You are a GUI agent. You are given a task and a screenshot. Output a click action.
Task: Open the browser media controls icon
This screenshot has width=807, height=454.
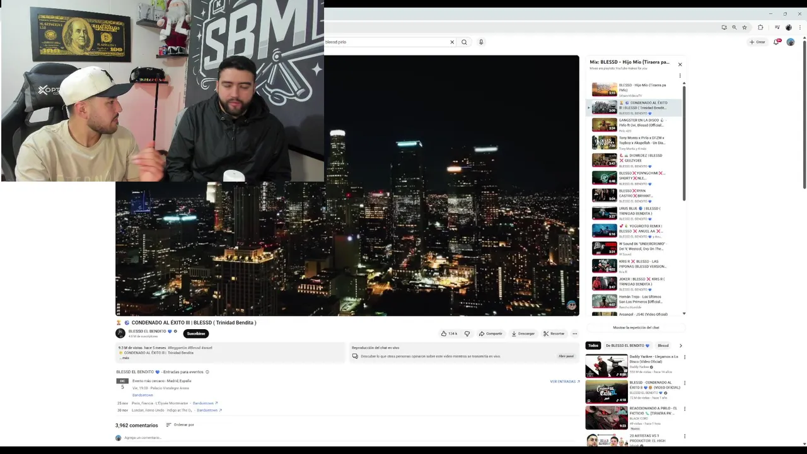click(777, 27)
